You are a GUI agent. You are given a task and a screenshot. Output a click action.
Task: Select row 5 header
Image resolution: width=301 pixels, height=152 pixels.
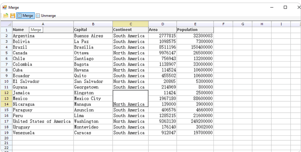click(x=6, y=53)
